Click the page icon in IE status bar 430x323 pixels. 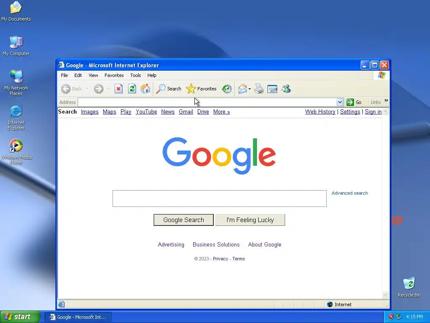(61, 304)
